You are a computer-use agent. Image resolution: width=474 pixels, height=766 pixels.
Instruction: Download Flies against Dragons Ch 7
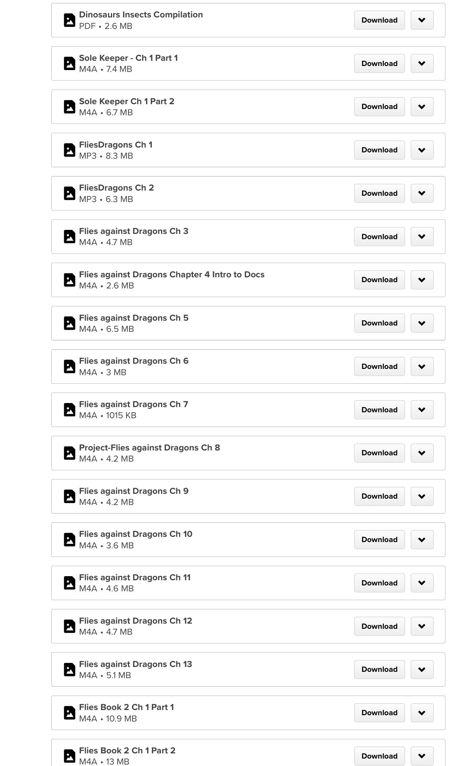[379, 410]
